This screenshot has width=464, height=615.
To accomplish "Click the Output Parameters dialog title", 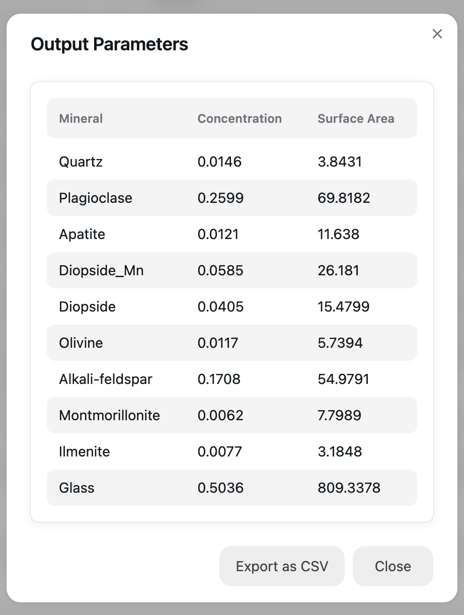I will tap(109, 44).
